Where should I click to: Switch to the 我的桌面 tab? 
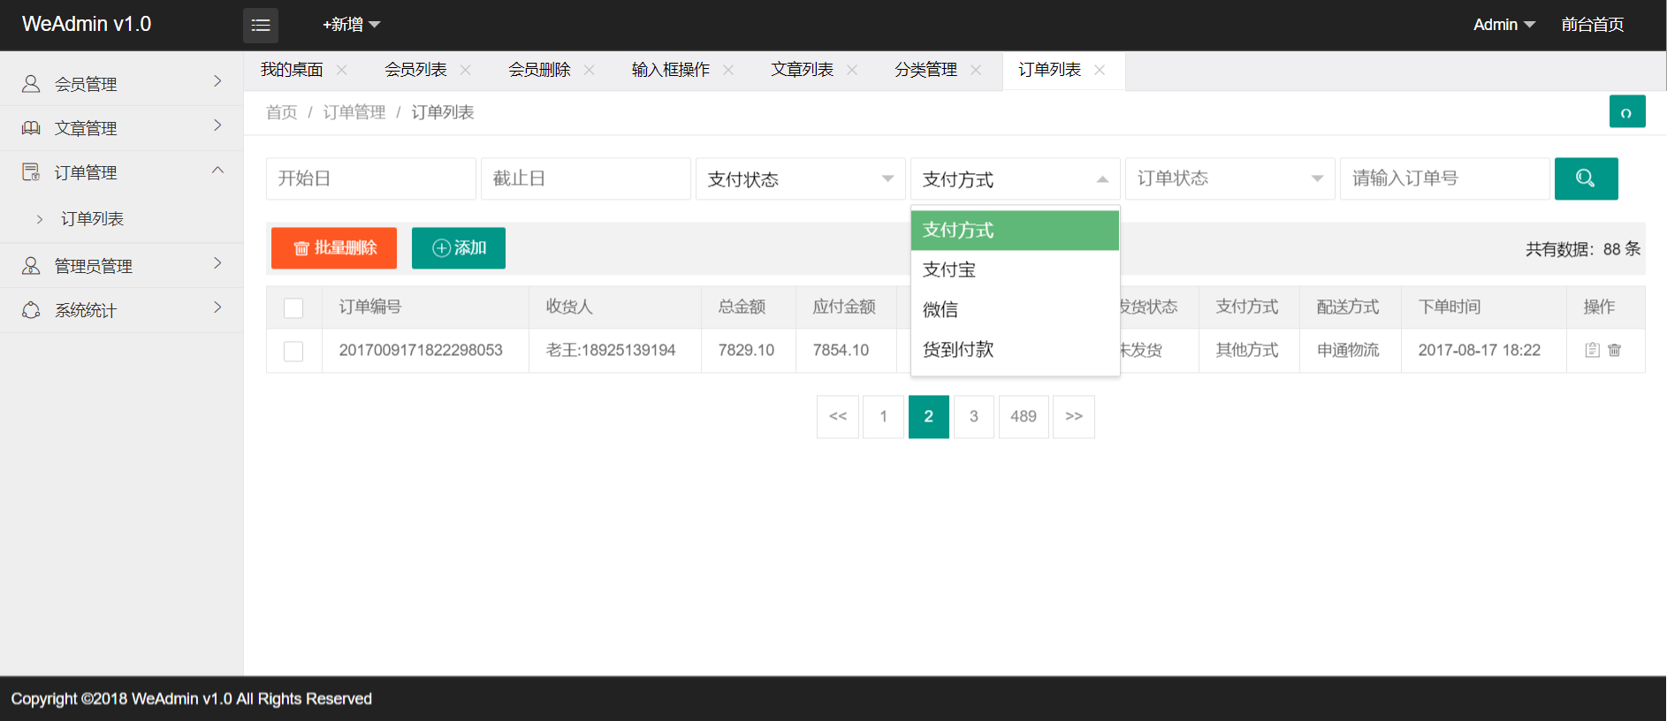(x=292, y=70)
